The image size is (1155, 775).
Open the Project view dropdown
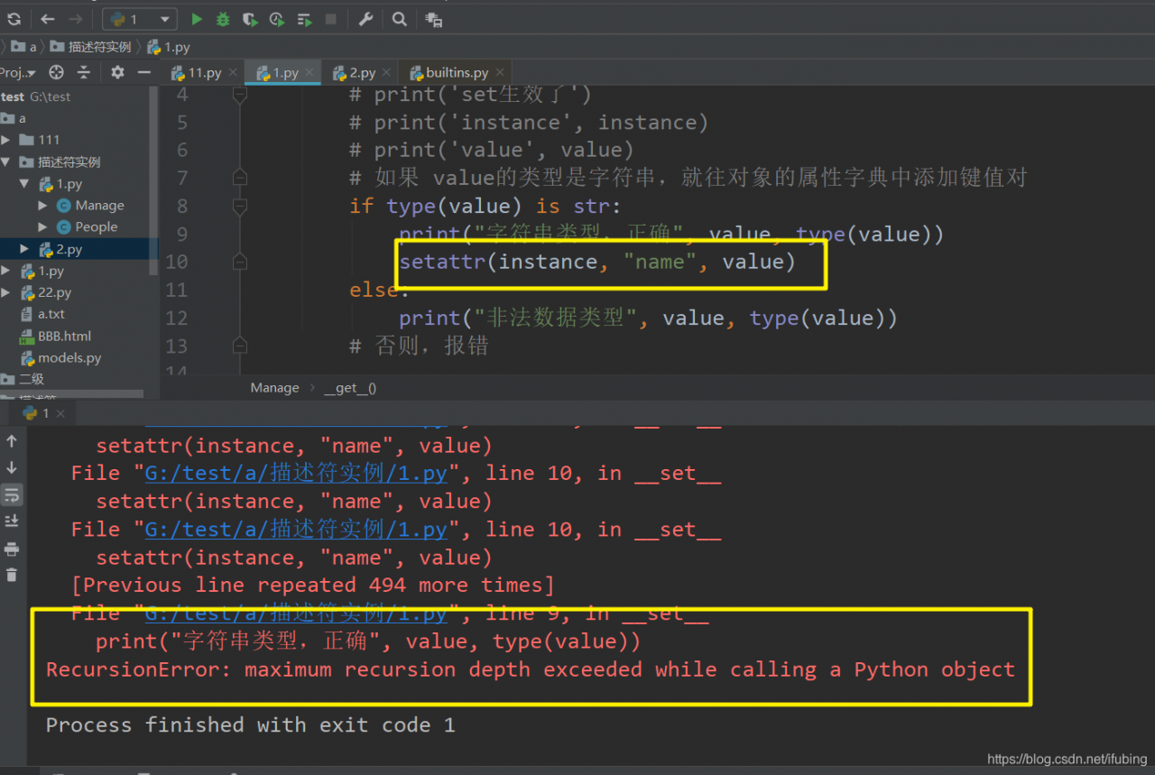18,72
